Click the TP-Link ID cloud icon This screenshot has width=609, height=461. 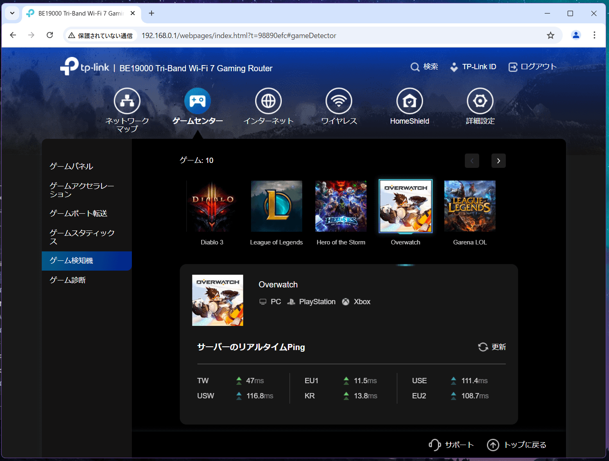454,67
